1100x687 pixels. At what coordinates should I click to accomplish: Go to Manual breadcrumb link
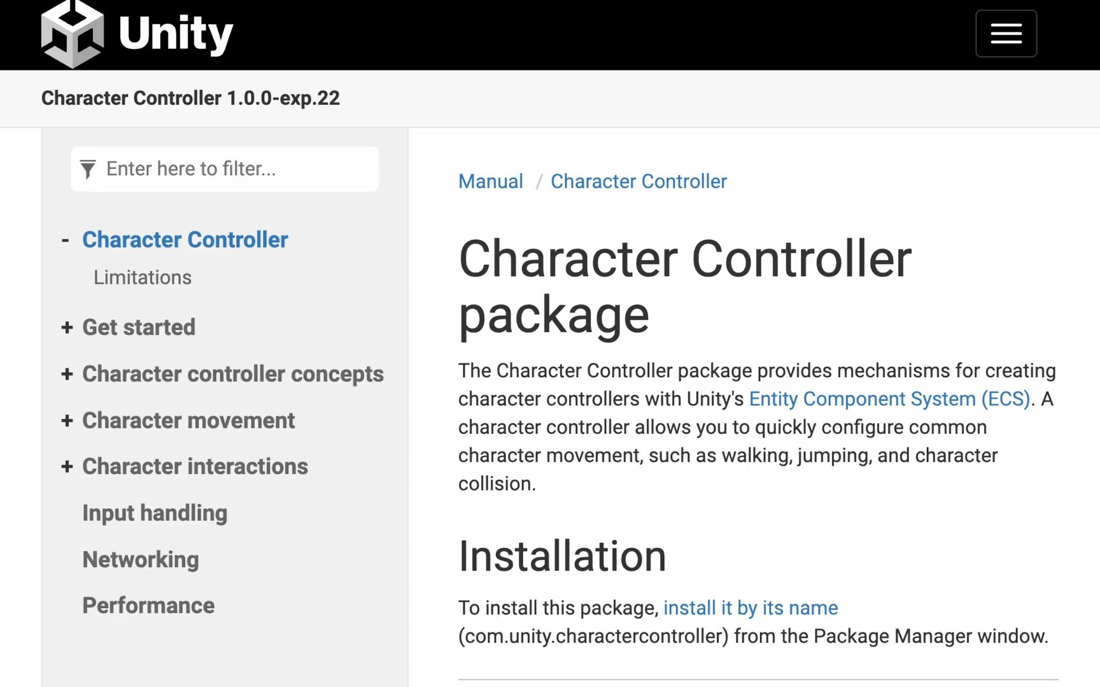click(x=491, y=181)
